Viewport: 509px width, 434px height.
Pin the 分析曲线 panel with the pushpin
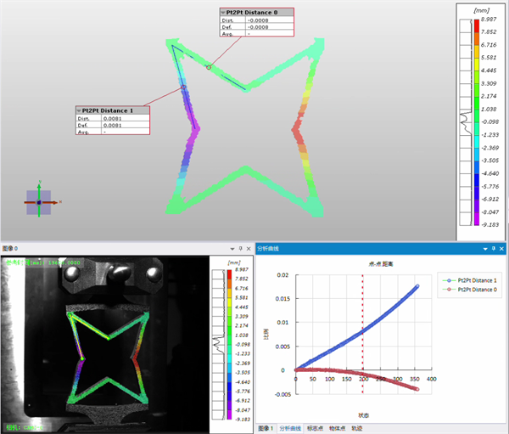[x=494, y=249]
